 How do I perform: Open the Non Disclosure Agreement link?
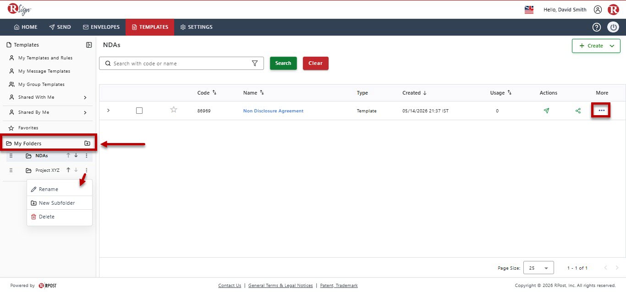click(273, 111)
